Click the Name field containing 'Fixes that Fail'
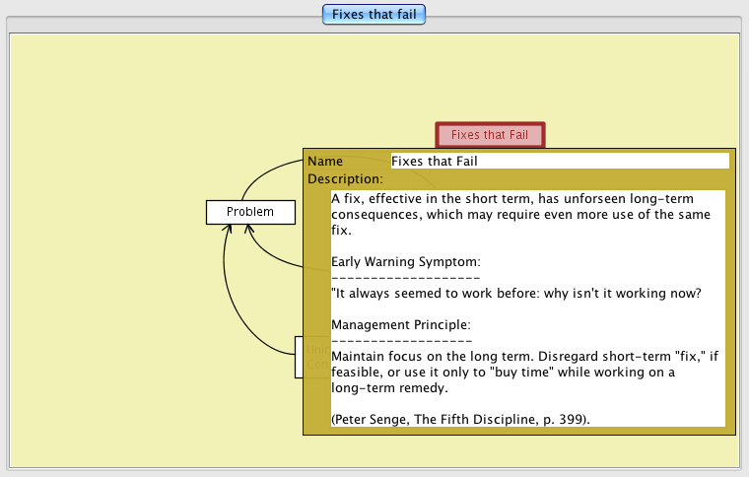The height and width of the screenshot is (477, 749). pyautogui.click(x=559, y=161)
